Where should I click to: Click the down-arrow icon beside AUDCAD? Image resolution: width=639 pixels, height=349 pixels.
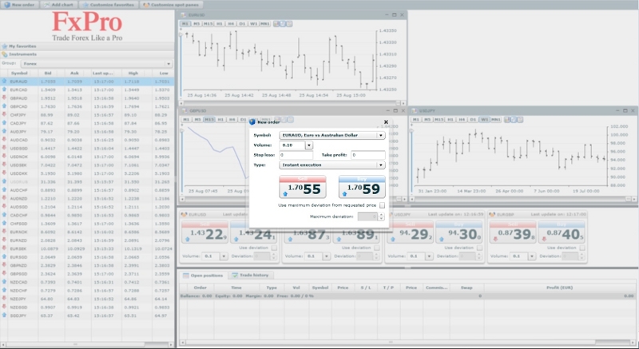[5, 140]
